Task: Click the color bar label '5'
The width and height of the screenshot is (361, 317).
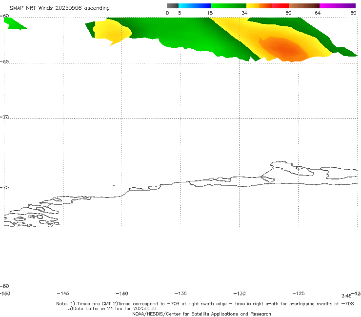Action: (x=180, y=13)
